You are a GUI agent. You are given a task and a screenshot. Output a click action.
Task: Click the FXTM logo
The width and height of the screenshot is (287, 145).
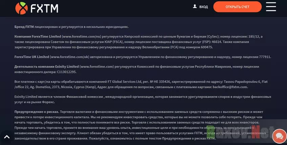click(x=37, y=8)
